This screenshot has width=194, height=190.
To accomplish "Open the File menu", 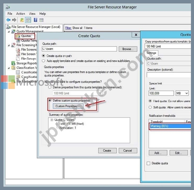I will click(10, 13).
